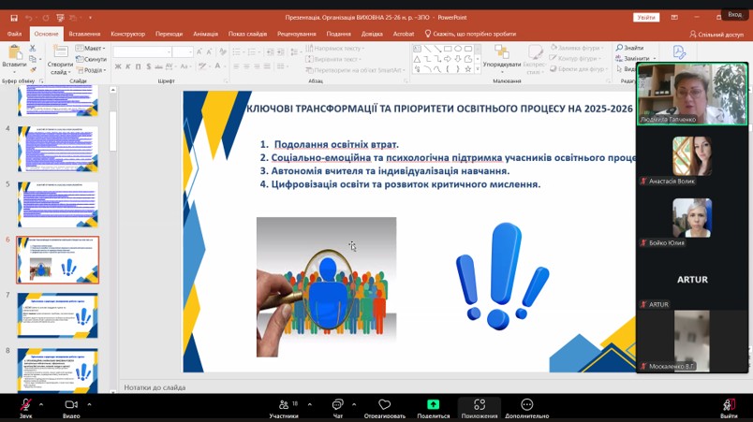Screen dimensions: 753x422
Task: Expand the audio options arrow next to Звук
Action: [43, 404]
